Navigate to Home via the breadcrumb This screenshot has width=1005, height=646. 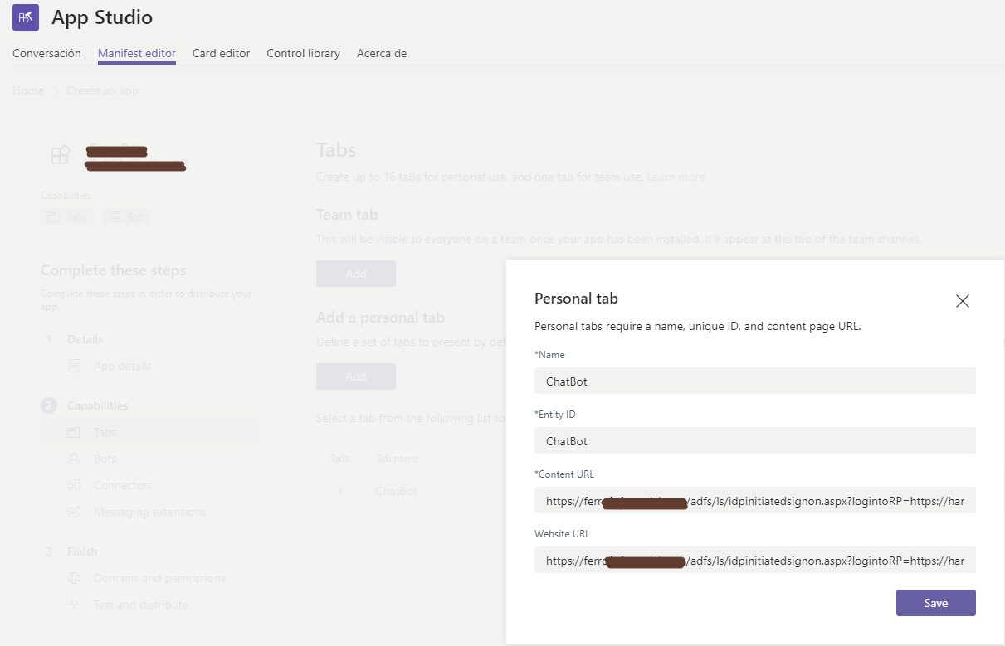tap(27, 90)
